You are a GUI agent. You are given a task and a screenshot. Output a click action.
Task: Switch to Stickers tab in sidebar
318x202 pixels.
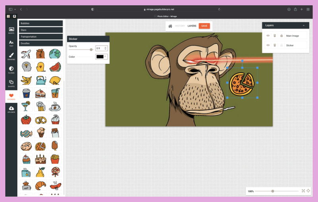11,96
